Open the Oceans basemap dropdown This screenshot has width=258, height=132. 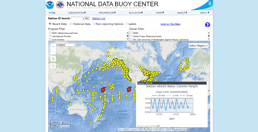[67, 45]
